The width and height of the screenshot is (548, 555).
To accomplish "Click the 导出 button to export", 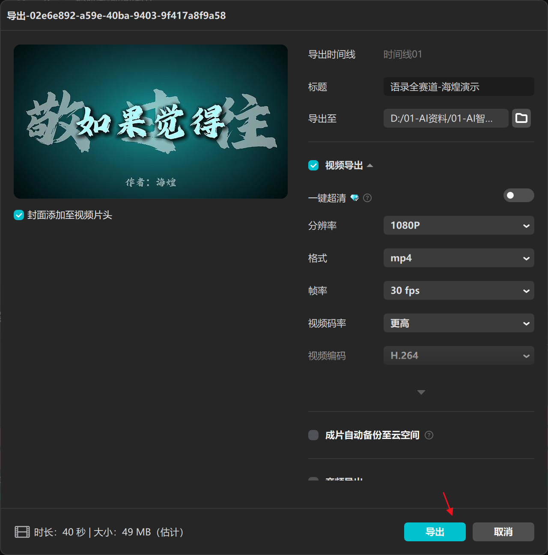I will [x=435, y=532].
